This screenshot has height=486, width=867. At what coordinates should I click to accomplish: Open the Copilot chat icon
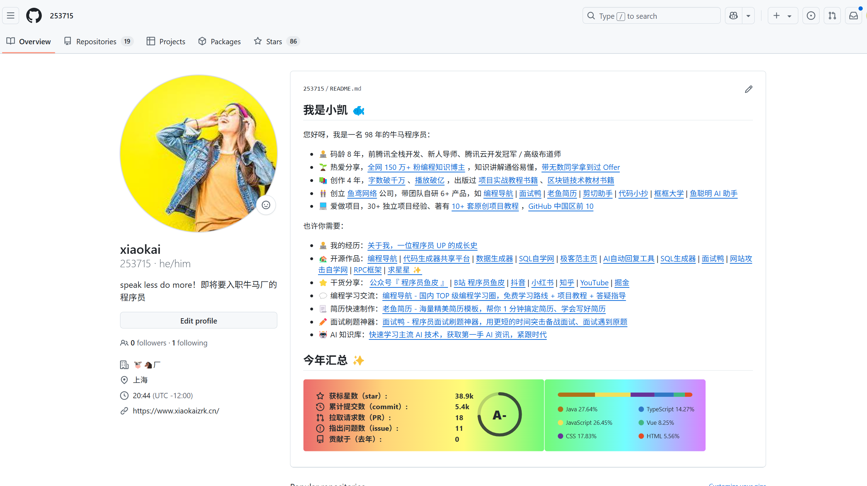point(733,16)
